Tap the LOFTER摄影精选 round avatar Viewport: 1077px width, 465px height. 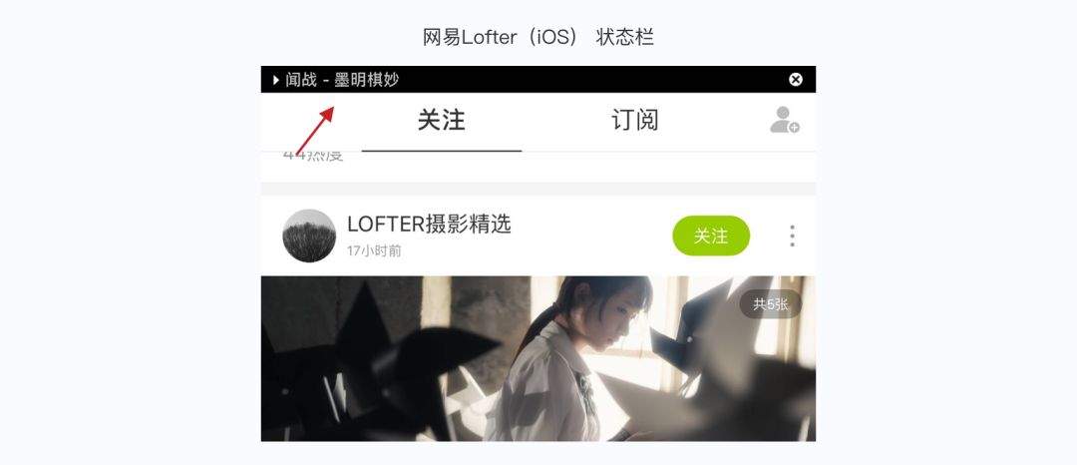point(309,235)
